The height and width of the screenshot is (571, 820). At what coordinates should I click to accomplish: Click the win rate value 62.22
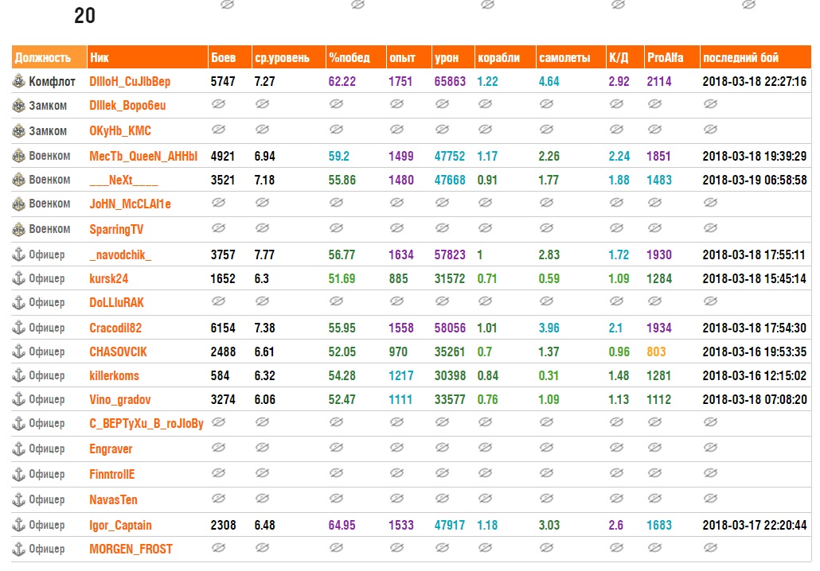click(342, 81)
